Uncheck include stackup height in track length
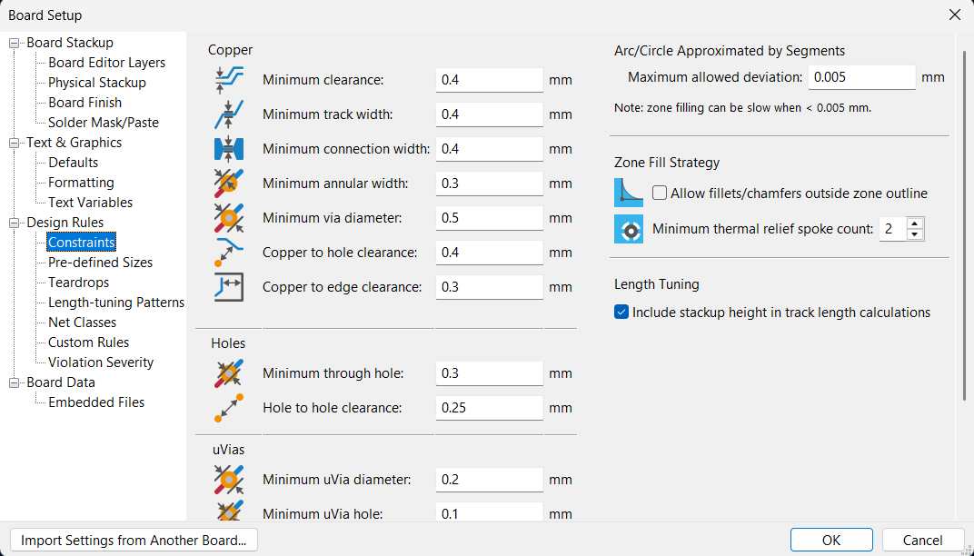The width and height of the screenshot is (974, 556). pyautogui.click(x=621, y=313)
